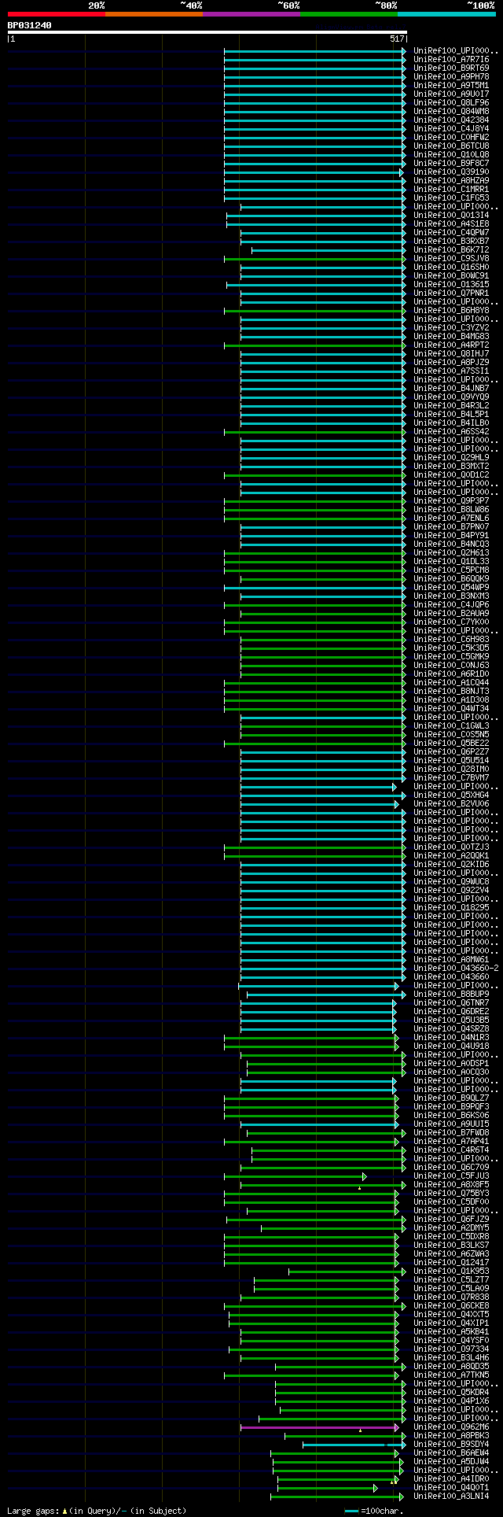
Task: Click the green ~80% color legend segment
Action: pyautogui.click(x=349, y=14)
